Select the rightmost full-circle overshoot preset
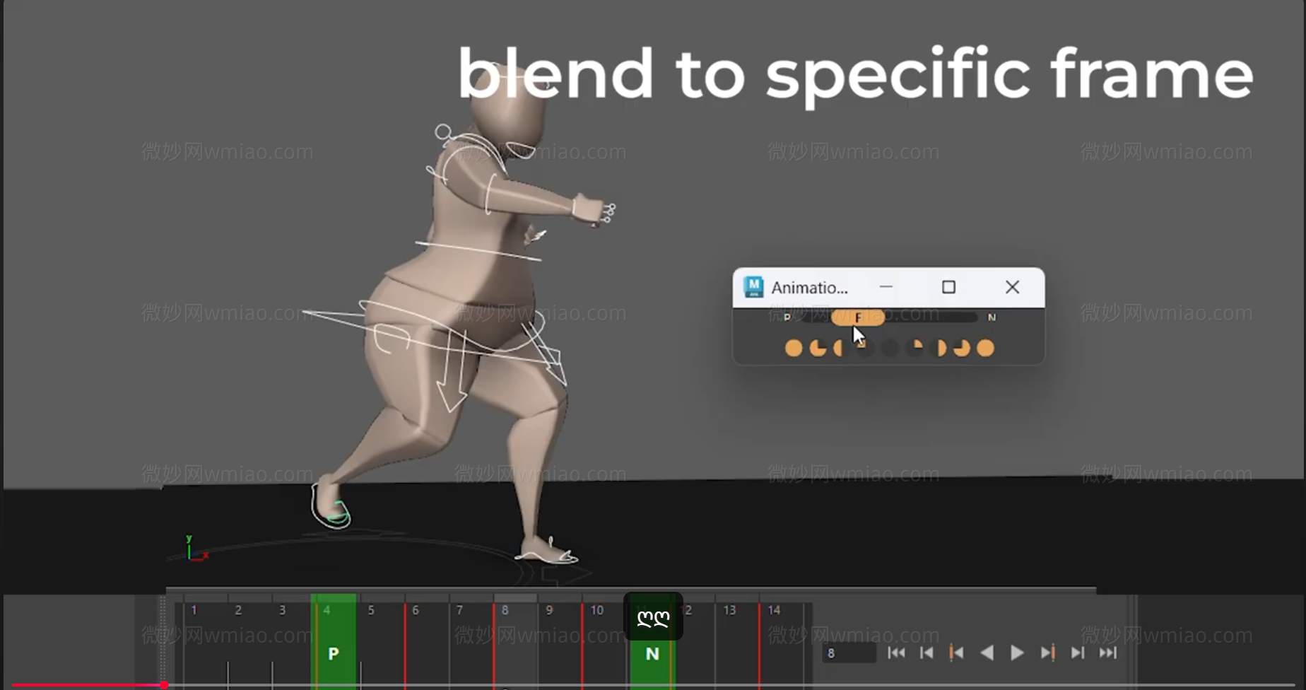This screenshot has height=690, width=1306. 985,348
